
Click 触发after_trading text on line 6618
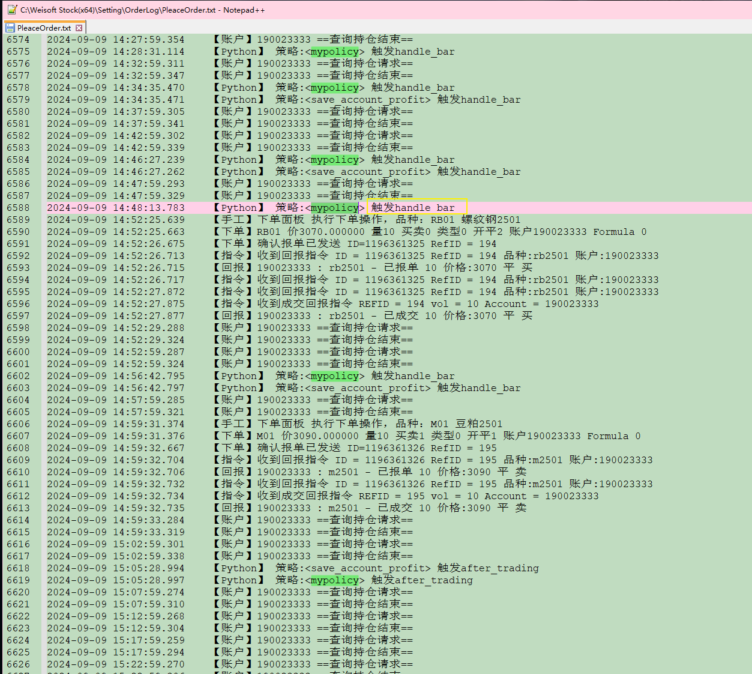point(487,568)
